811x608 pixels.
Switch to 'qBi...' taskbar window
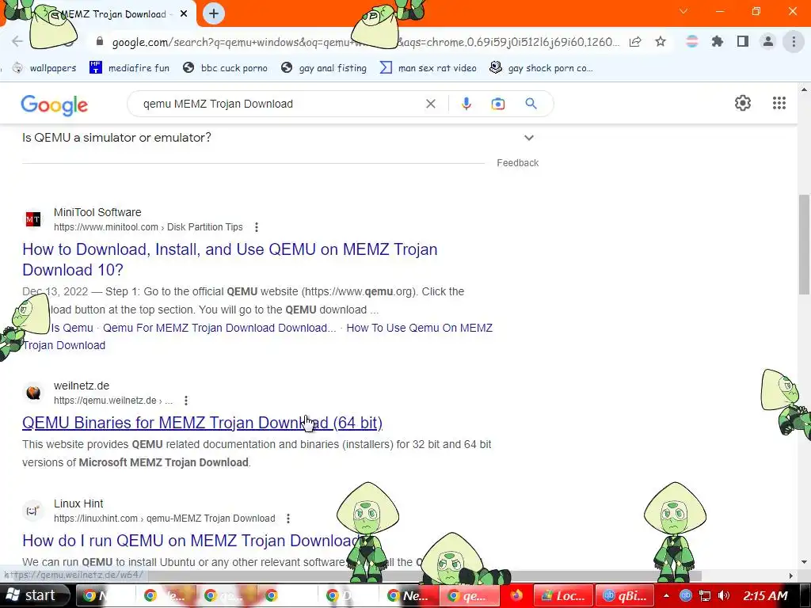(624, 595)
